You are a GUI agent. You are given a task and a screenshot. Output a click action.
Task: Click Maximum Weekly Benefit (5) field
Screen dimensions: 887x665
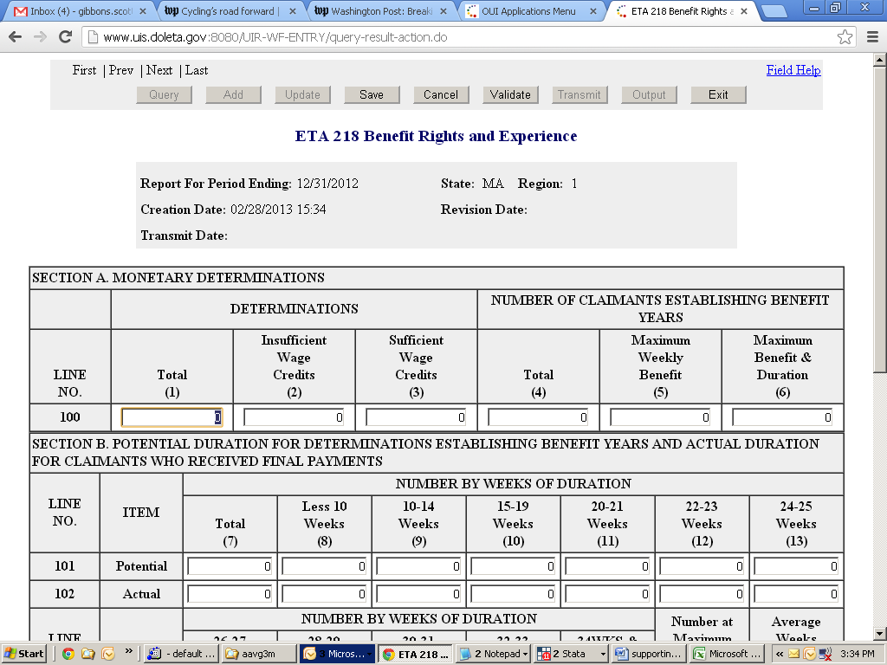tap(661, 417)
